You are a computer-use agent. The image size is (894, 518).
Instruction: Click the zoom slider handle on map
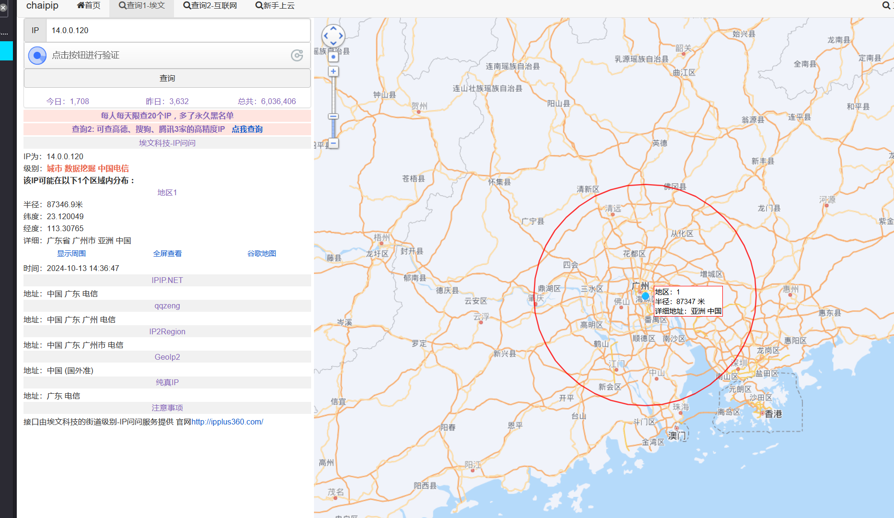click(333, 116)
